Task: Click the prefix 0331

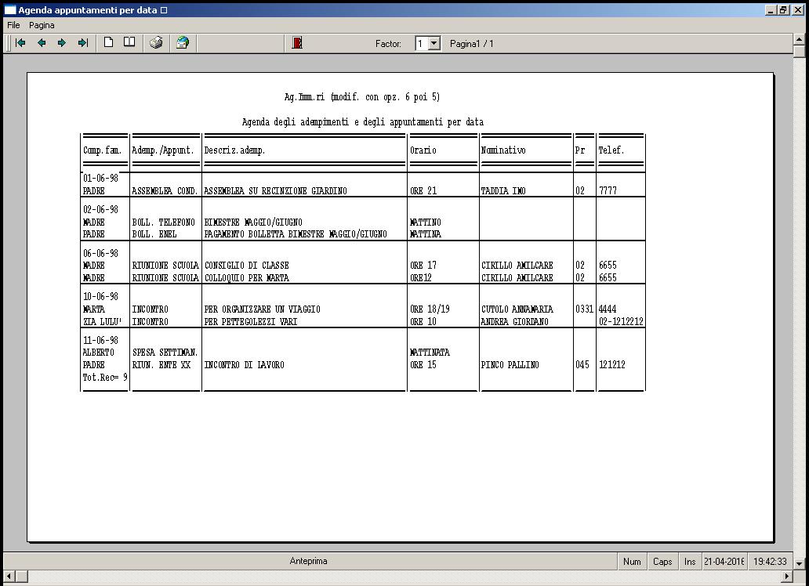Action: coord(585,309)
